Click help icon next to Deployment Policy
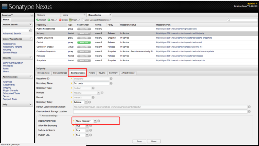 99,121
